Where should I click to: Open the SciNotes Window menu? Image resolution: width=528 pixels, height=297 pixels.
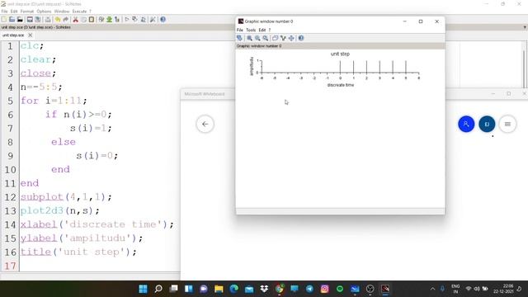pos(62,11)
